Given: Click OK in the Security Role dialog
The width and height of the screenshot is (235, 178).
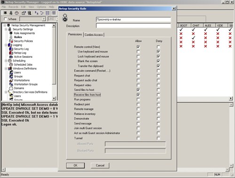Looking at the screenshot, I should (75, 165).
